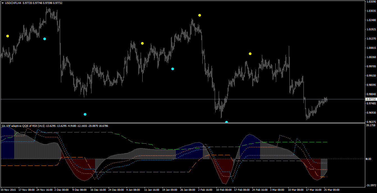The height and width of the screenshot is (193, 377).
Task: Click the 17 Mar 16:00 time label
Action: 314,190
